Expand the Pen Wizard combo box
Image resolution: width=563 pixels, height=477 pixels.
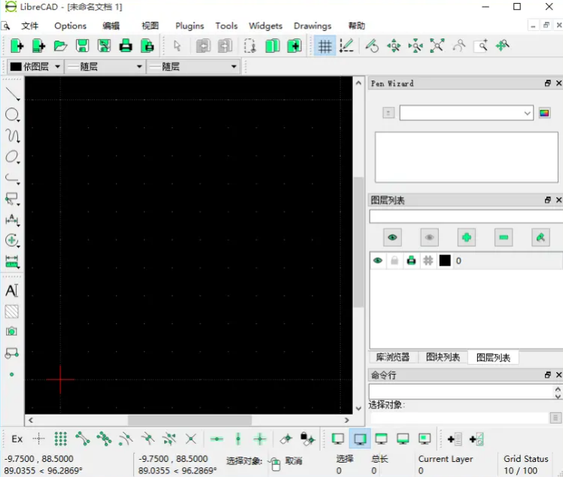coord(467,113)
